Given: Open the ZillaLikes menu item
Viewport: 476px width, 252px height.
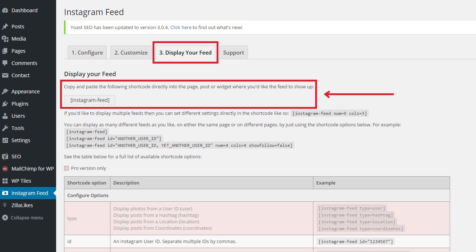Looking at the screenshot, I should point(22,205).
